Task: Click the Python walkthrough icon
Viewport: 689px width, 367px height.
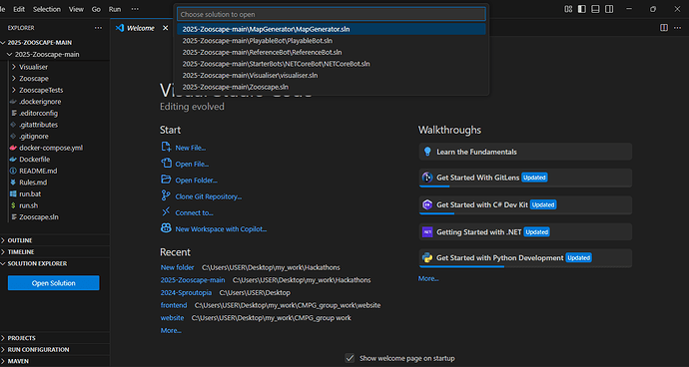Action: [x=427, y=257]
